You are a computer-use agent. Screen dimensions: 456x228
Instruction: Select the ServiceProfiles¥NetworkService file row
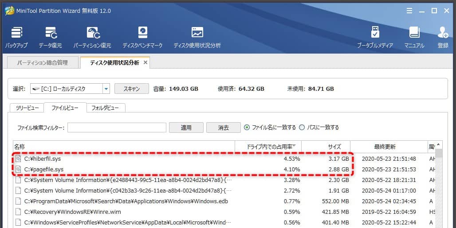point(224,223)
